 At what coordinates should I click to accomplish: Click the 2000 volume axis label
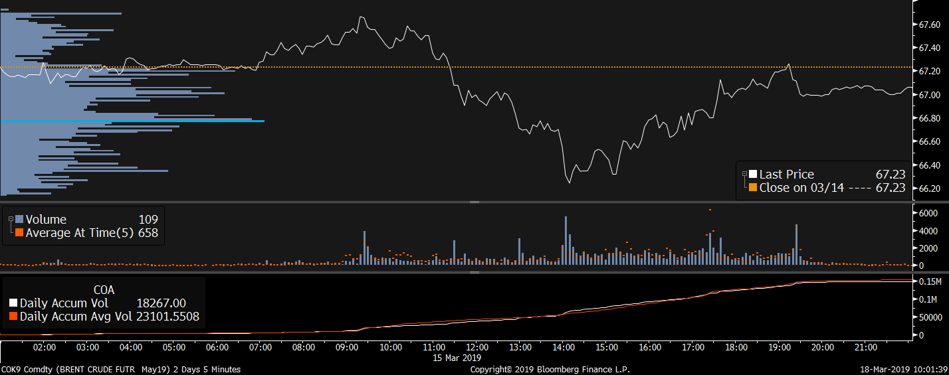coord(928,248)
